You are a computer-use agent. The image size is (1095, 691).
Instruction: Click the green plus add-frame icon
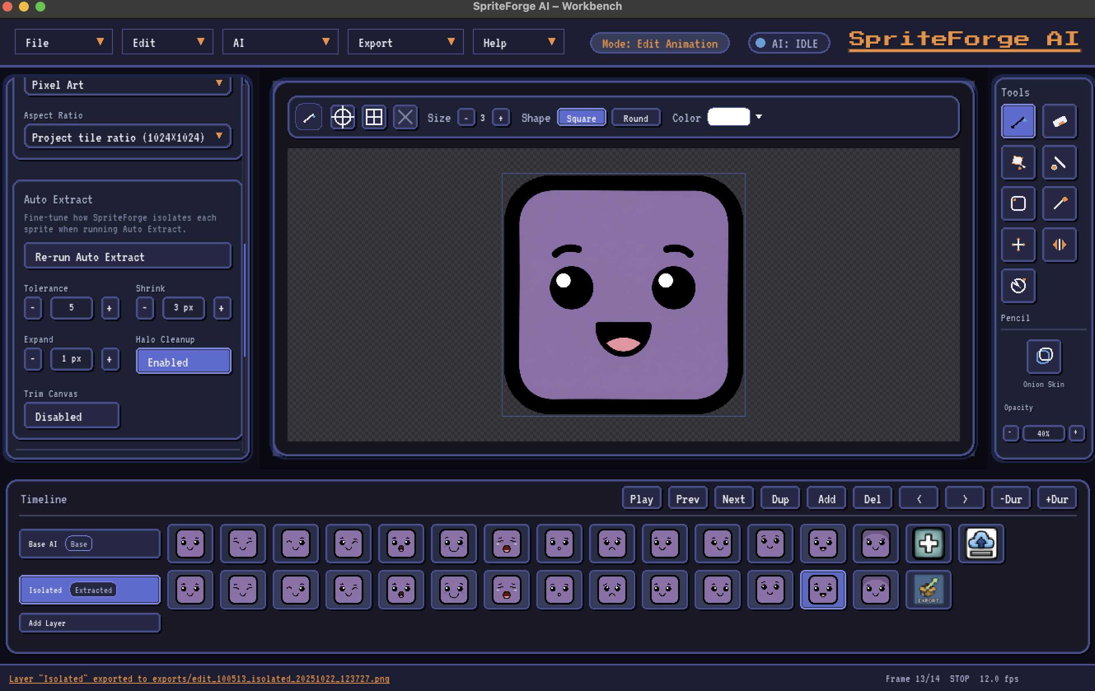(928, 543)
